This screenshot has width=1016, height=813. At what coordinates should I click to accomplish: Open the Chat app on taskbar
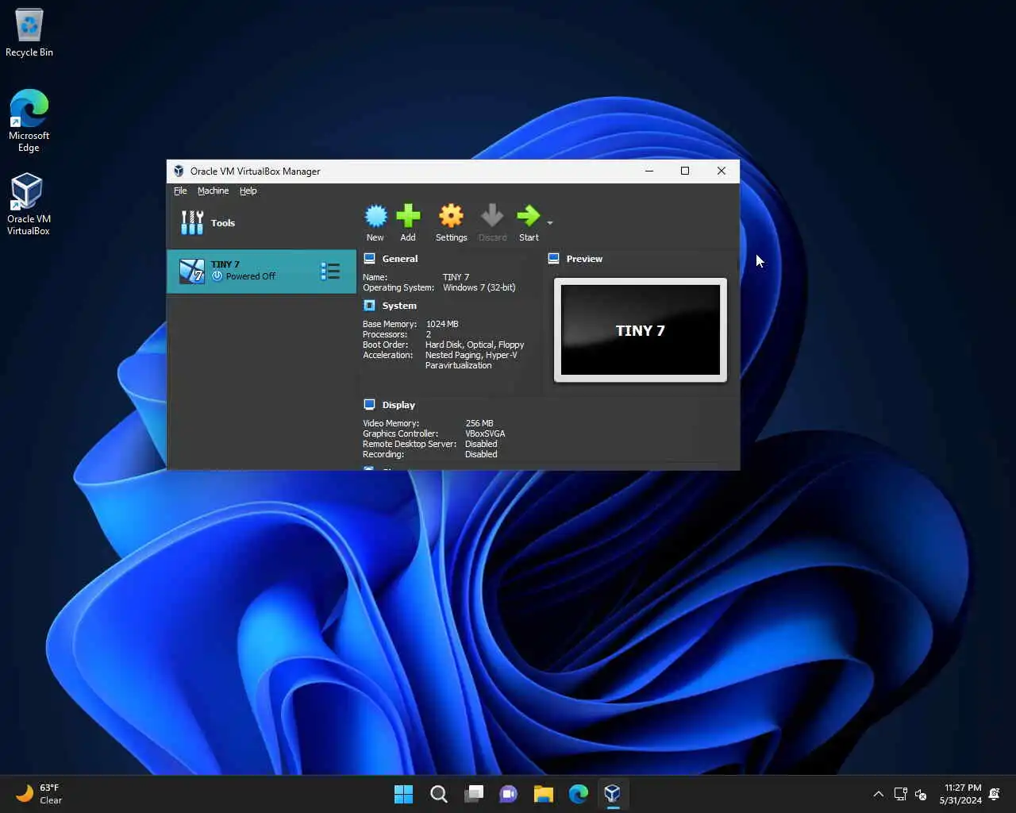pyautogui.click(x=509, y=794)
